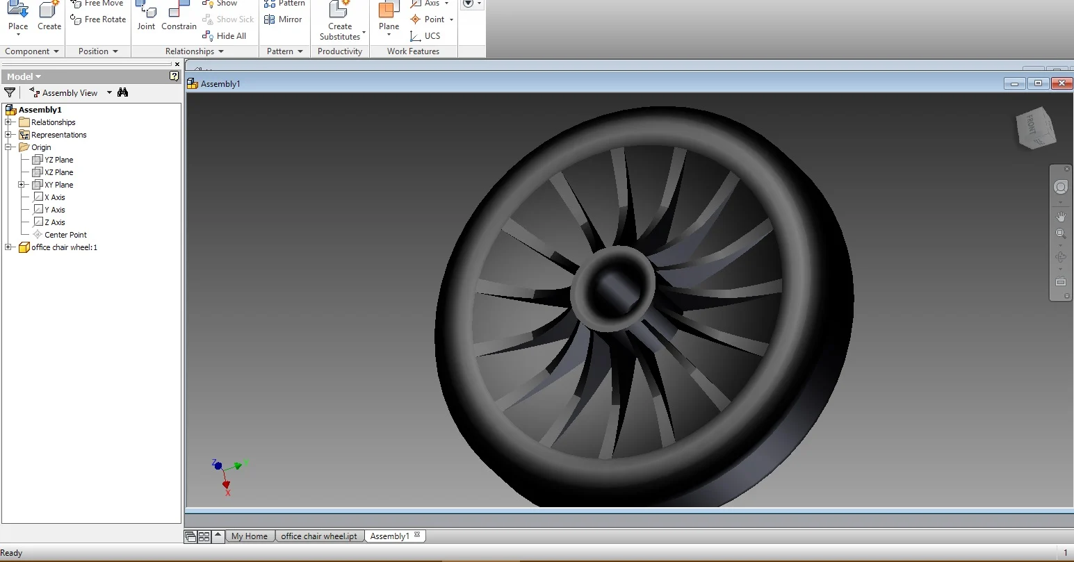Image resolution: width=1074 pixels, height=562 pixels.
Task: Open the Model browser help icon
Action: coord(174,76)
